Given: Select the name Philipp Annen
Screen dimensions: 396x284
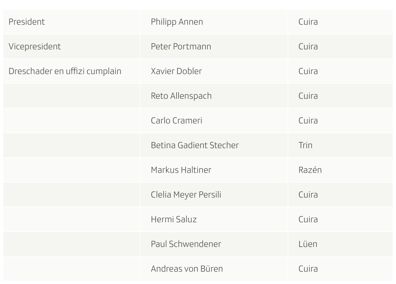Looking at the screenshot, I should tap(177, 22).
